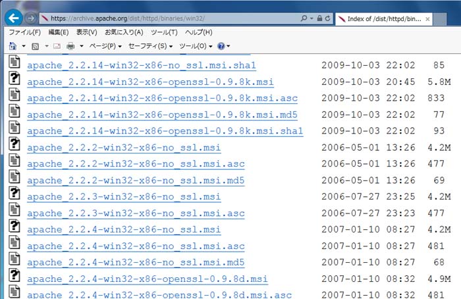The width and height of the screenshot is (461, 299).
Task: Open apache_2.2.4-win32-x86-no_ssl.msi.md5 link
Action: (x=136, y=263)
